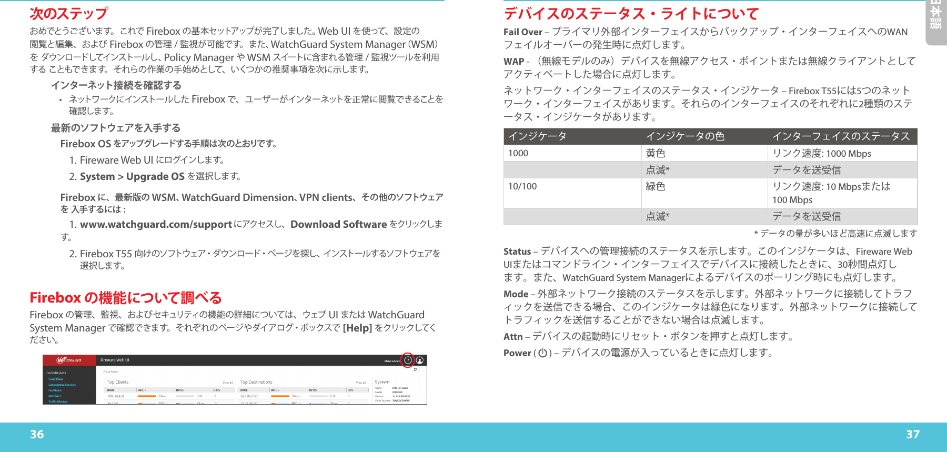Screen dimensions: 947x452
Task: Click the [Help] bold text in the paragraph
Action: coord(357,328)
